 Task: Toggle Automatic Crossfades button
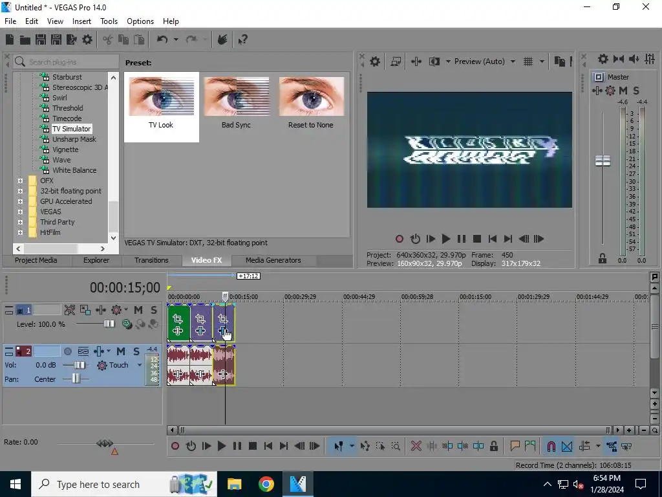click(567, 446)
